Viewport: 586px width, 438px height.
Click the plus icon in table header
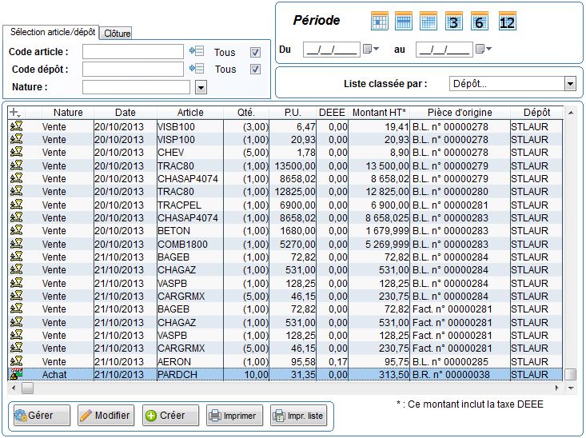pos(14,112)
